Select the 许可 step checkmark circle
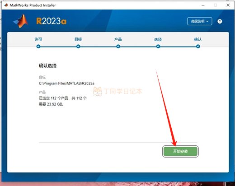This screenshot has height=186, width=235. click(x=38, y=46)
